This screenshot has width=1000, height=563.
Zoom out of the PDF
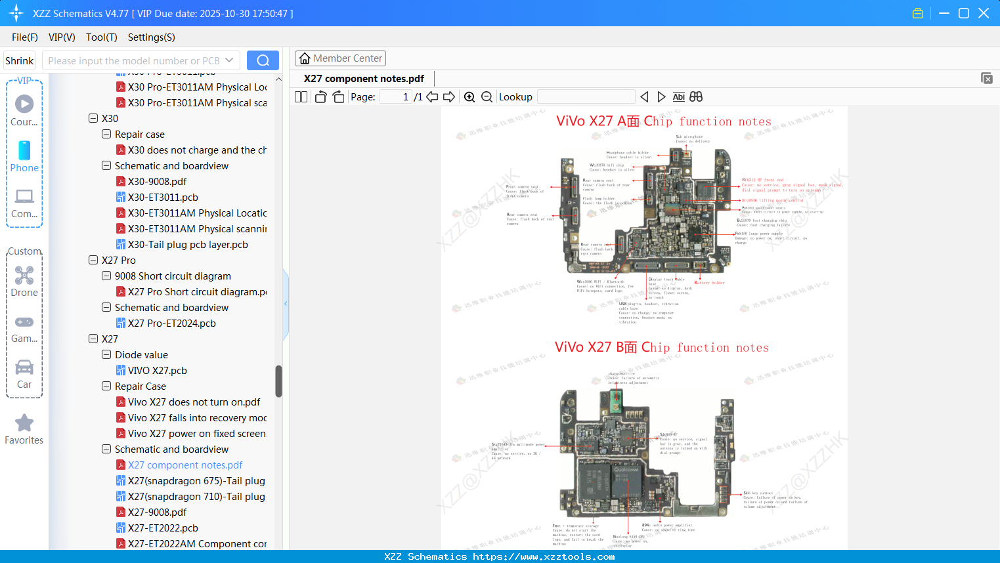tap(487, 96)
